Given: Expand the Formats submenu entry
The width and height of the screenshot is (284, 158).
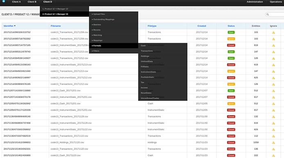Looking at the screenshot, I should pos(114,46).
